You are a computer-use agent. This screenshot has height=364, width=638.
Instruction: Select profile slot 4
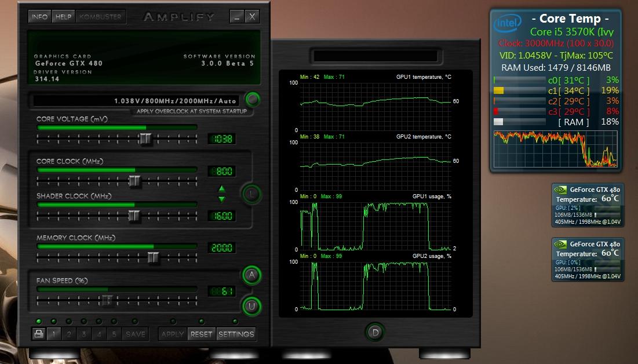pos(99,334)
